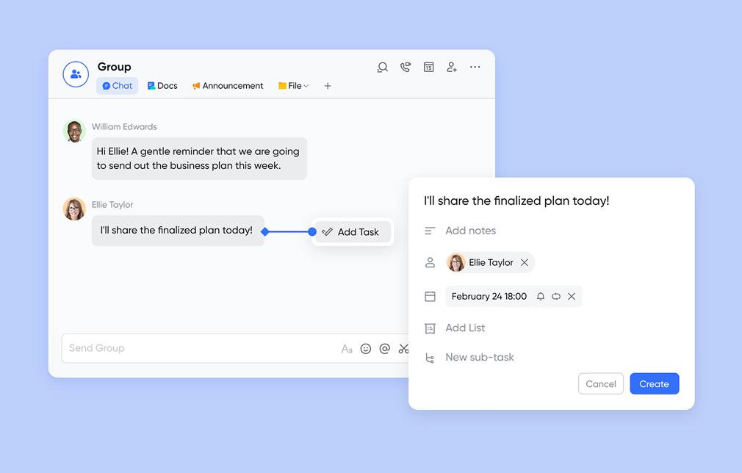Click the Send Group message field

pyautogui.click(x=198, y=348)
